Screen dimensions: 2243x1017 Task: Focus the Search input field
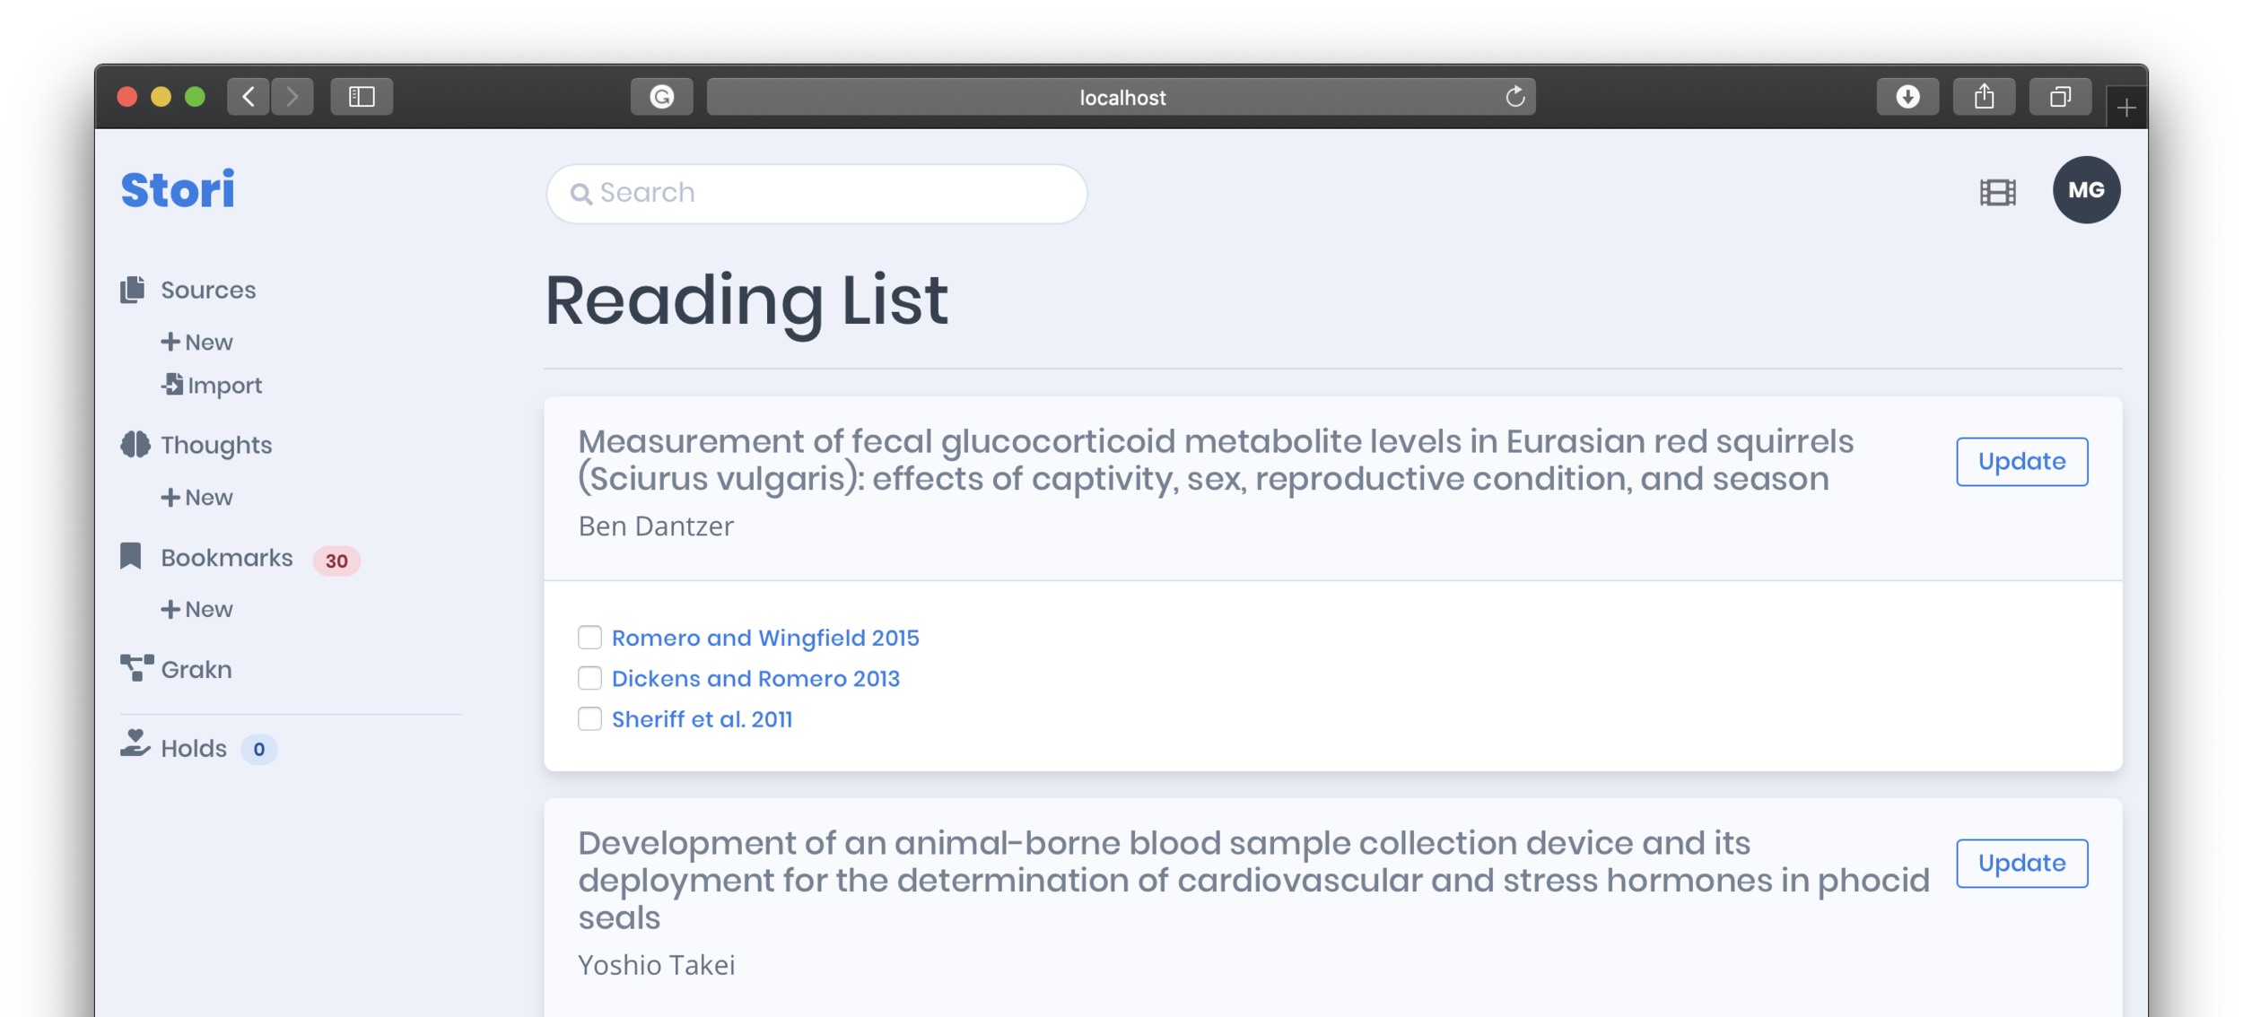click(x=816, y=193)
